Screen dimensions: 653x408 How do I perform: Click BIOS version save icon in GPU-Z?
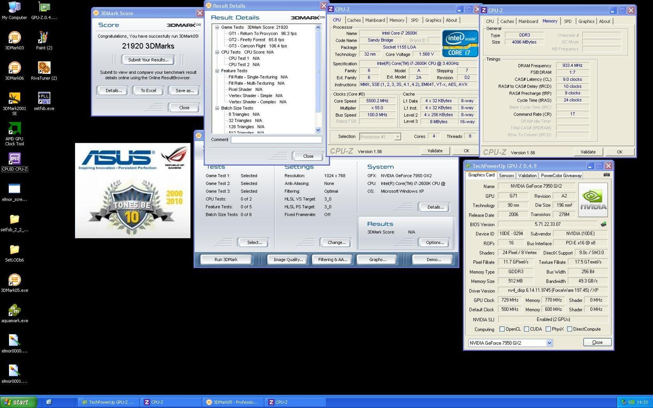(x=604, y=224)
